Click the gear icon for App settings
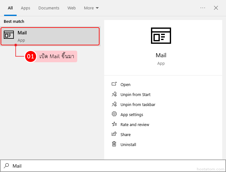 click(114, 114)
